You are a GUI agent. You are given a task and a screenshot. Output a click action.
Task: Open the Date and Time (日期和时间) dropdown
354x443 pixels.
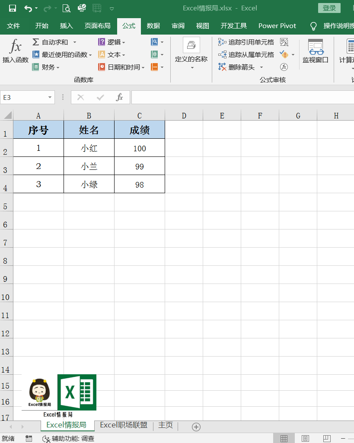(x=121, y=67)
